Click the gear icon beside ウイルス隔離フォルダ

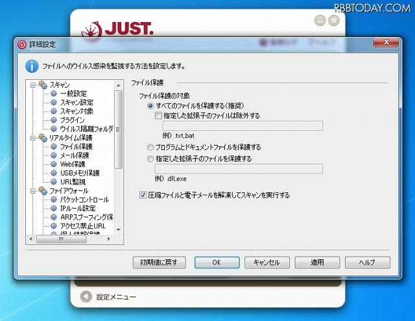53,129
